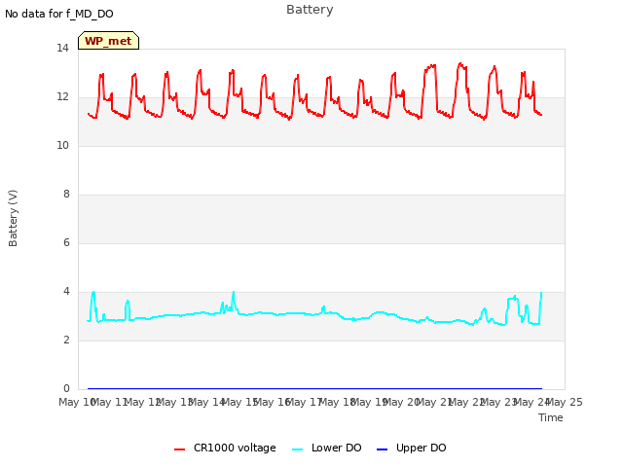
Task: Click the 10 y-axis tick label
Action: click(62, 145)
